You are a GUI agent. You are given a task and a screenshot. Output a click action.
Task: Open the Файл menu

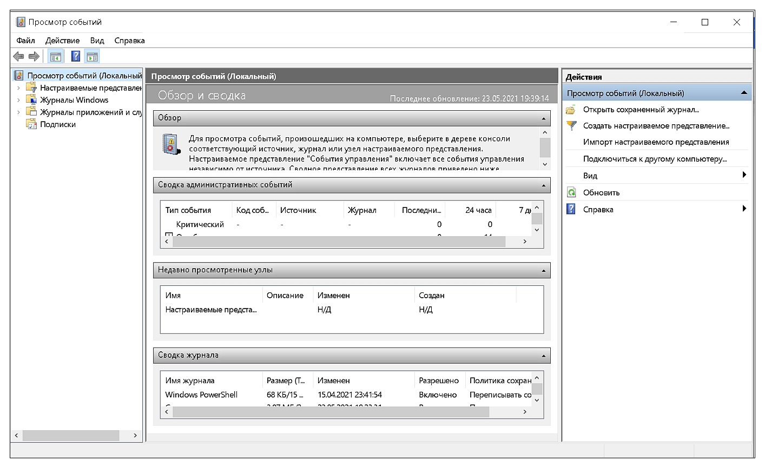click(x=25, y=41)
